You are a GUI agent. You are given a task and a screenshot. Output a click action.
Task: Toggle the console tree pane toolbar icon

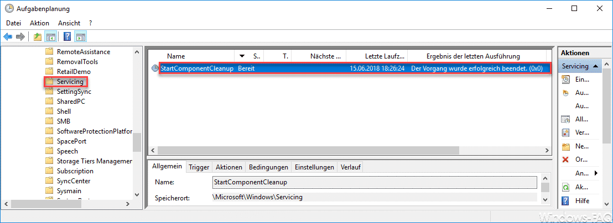point(50,37)
